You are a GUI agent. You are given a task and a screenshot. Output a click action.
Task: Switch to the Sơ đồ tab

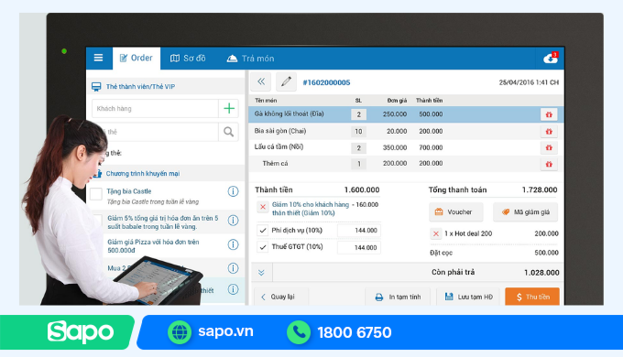(x=188, y=59)
